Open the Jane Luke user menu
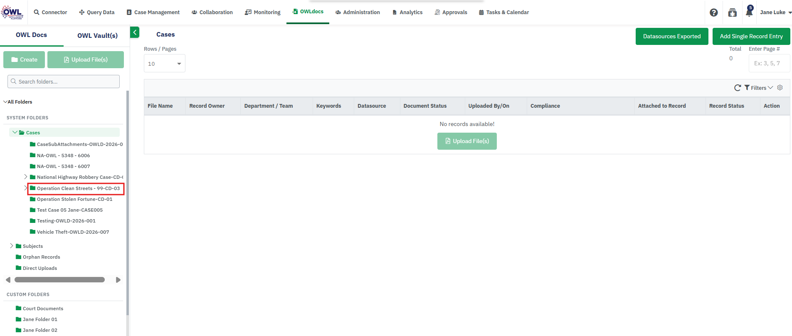792x336 pixels. pyautogui.click(x=776, y=12)
